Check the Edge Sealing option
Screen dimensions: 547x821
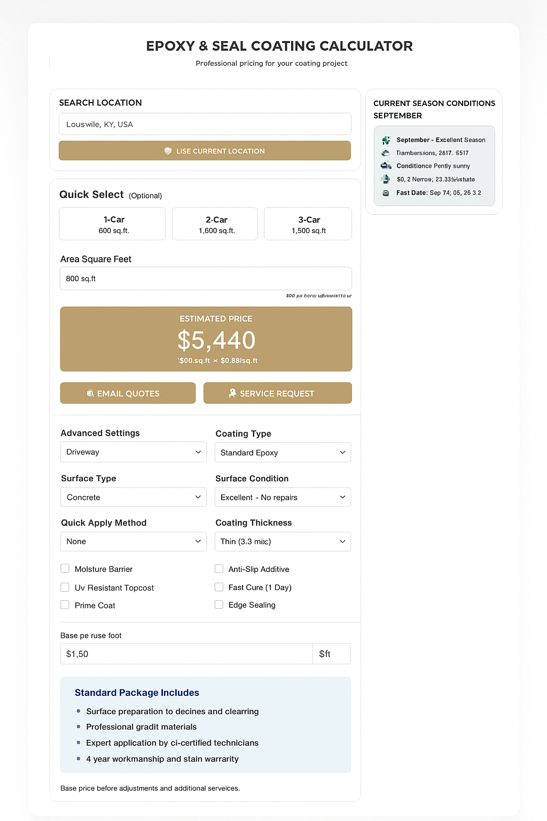tap(219, 605)
